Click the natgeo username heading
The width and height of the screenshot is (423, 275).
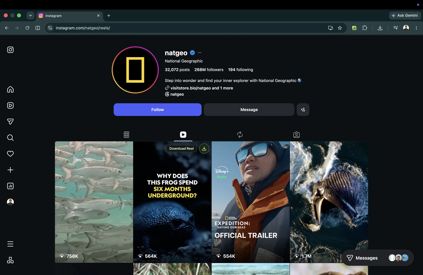click(x=176, y=53)
